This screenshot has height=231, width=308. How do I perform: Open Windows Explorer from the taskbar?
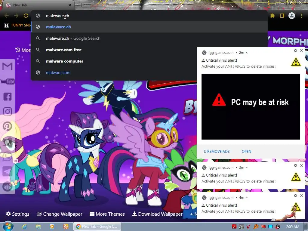tap(38, 226)
